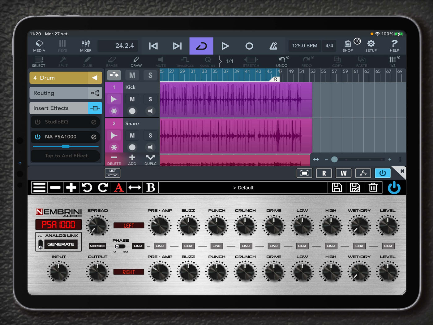Toggle monitor speaker on Kick track
Image resolution: width=433 pixels, height=325 pixels.
150,111
